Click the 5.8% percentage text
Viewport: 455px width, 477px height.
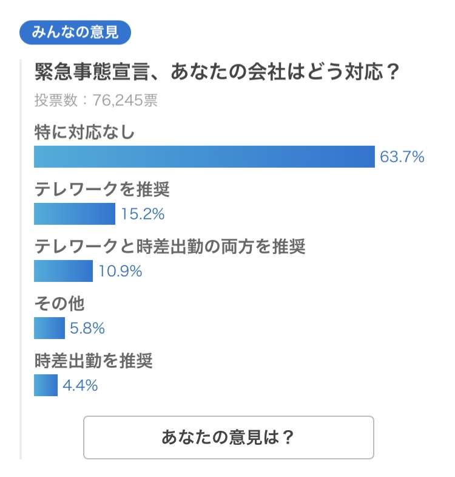[x=87, y=328]
